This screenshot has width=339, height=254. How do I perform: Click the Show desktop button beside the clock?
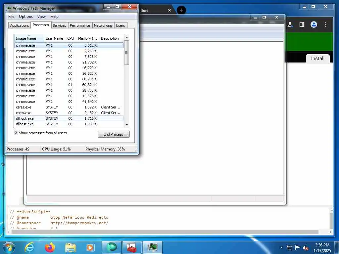coord(337,247)
